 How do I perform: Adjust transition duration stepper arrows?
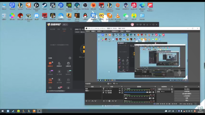tap(172, 92)
